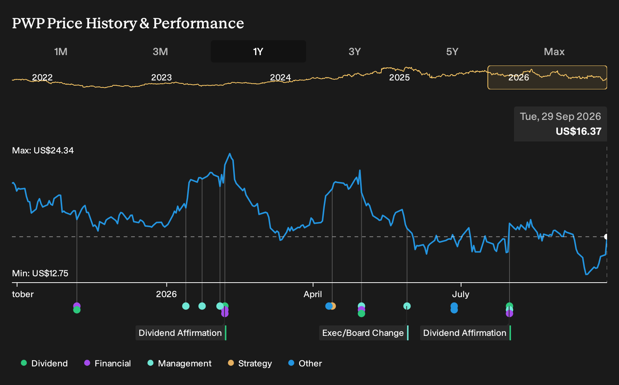This screenshot has width=619, height=385.
Task: Click the April axis label
Action: [x=313, y=294]
